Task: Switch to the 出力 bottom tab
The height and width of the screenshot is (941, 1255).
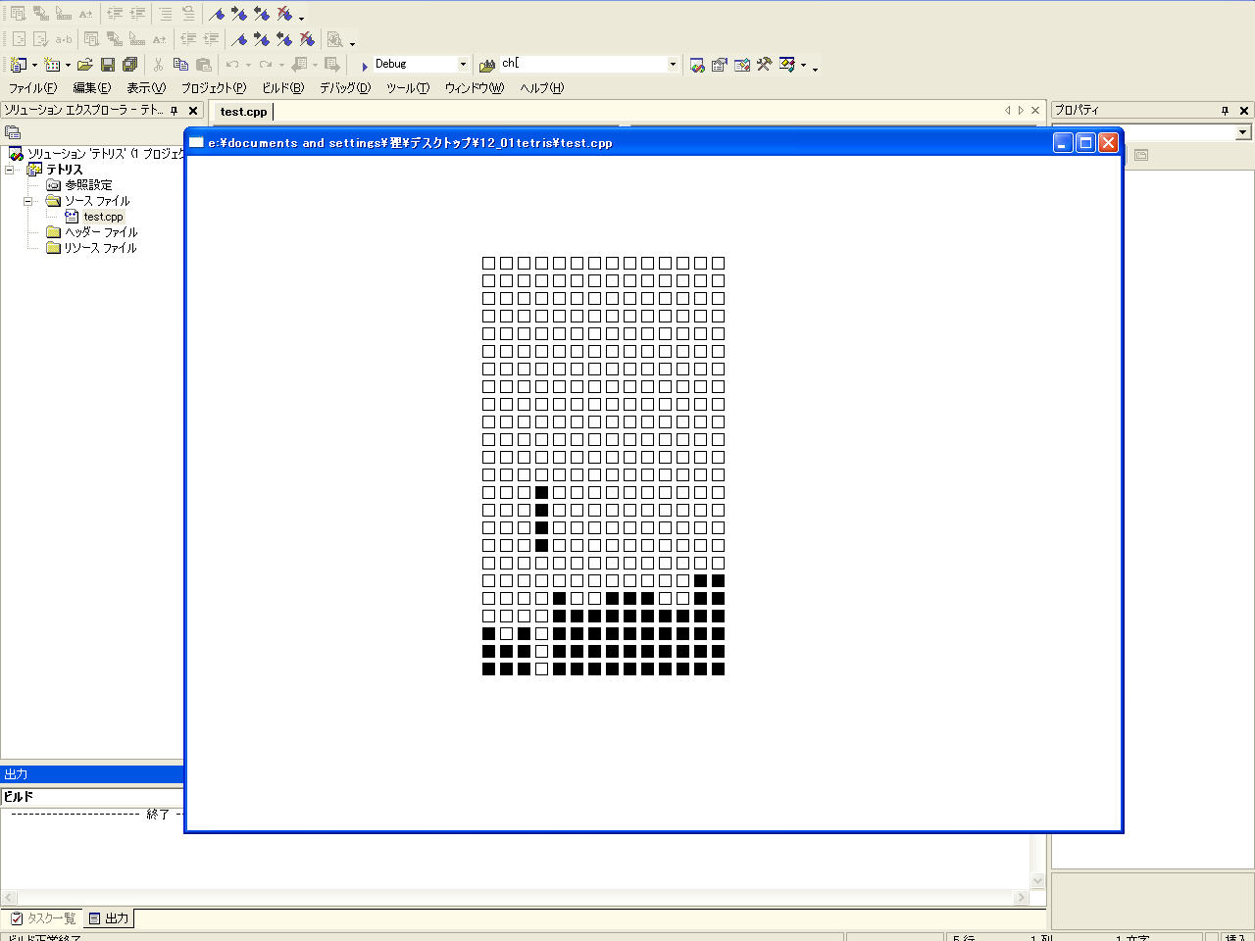Action: click(x=109, y=918)
